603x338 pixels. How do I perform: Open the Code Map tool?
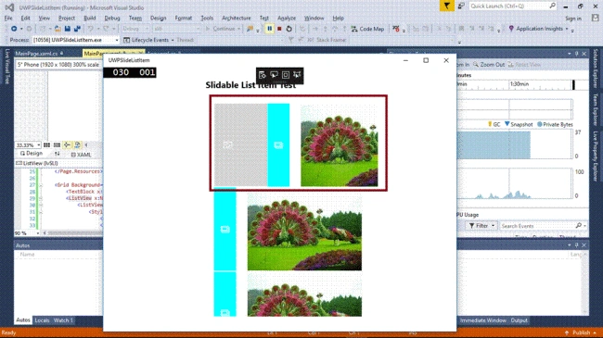pyautogui.click(x=367, y=29)
